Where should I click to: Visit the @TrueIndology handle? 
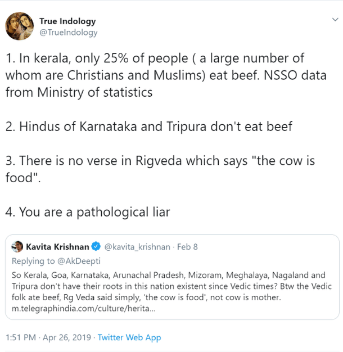pyautogui.click(x=68, y=33)
